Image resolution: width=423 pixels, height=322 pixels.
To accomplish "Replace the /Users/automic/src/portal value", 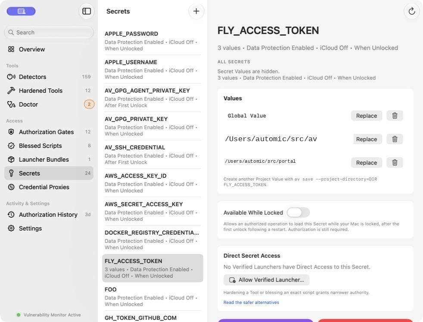I will point(366,162).
